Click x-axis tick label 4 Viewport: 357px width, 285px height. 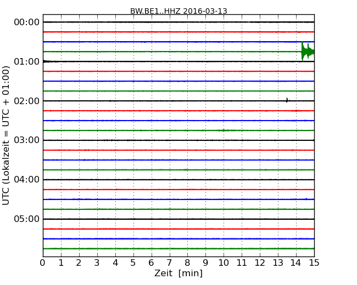tap(115, 263)
